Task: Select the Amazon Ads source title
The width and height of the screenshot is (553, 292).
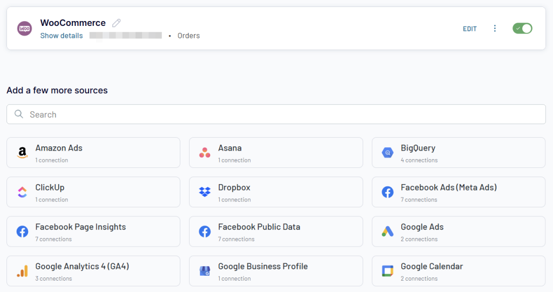Action: pos(59,148)
